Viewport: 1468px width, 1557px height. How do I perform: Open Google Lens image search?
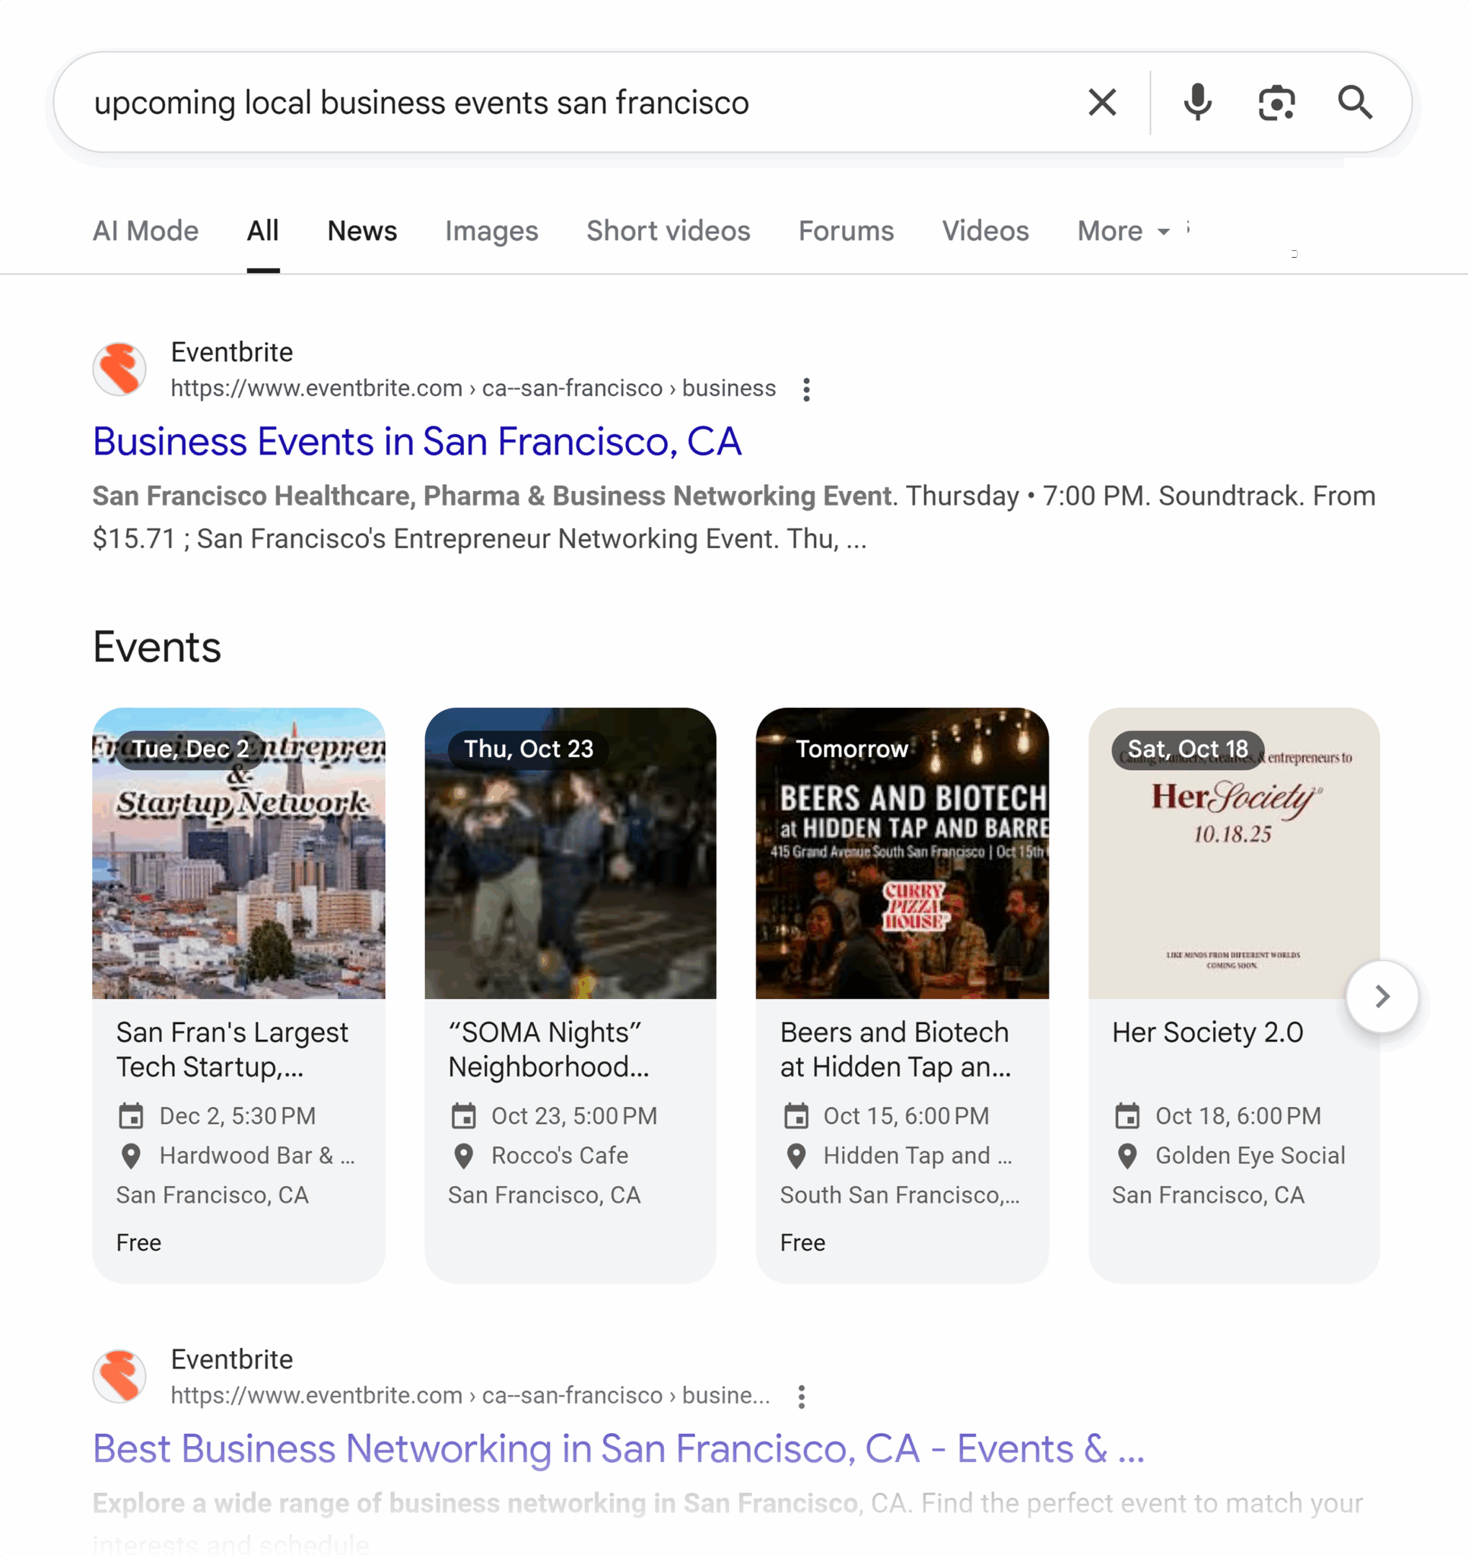(1276, 102)
